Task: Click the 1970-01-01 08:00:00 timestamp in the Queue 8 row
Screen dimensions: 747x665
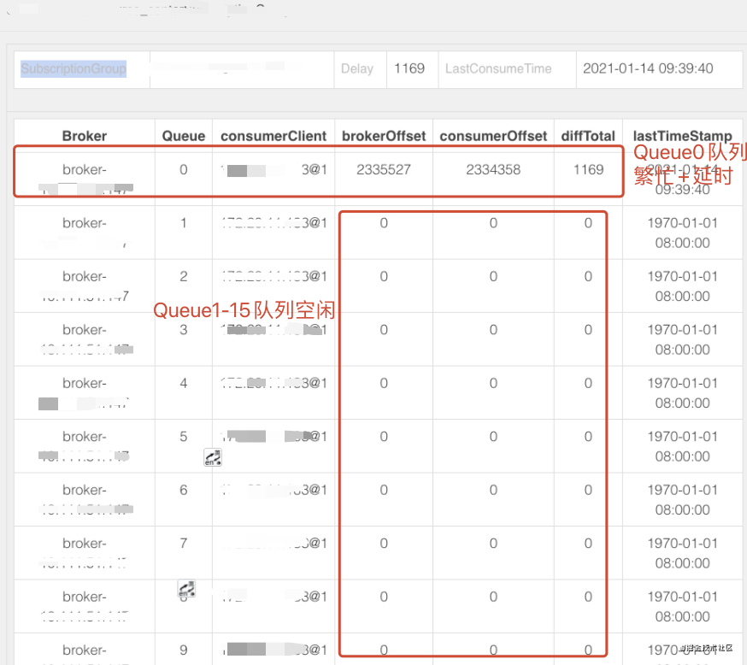Action: click(682, 606)
